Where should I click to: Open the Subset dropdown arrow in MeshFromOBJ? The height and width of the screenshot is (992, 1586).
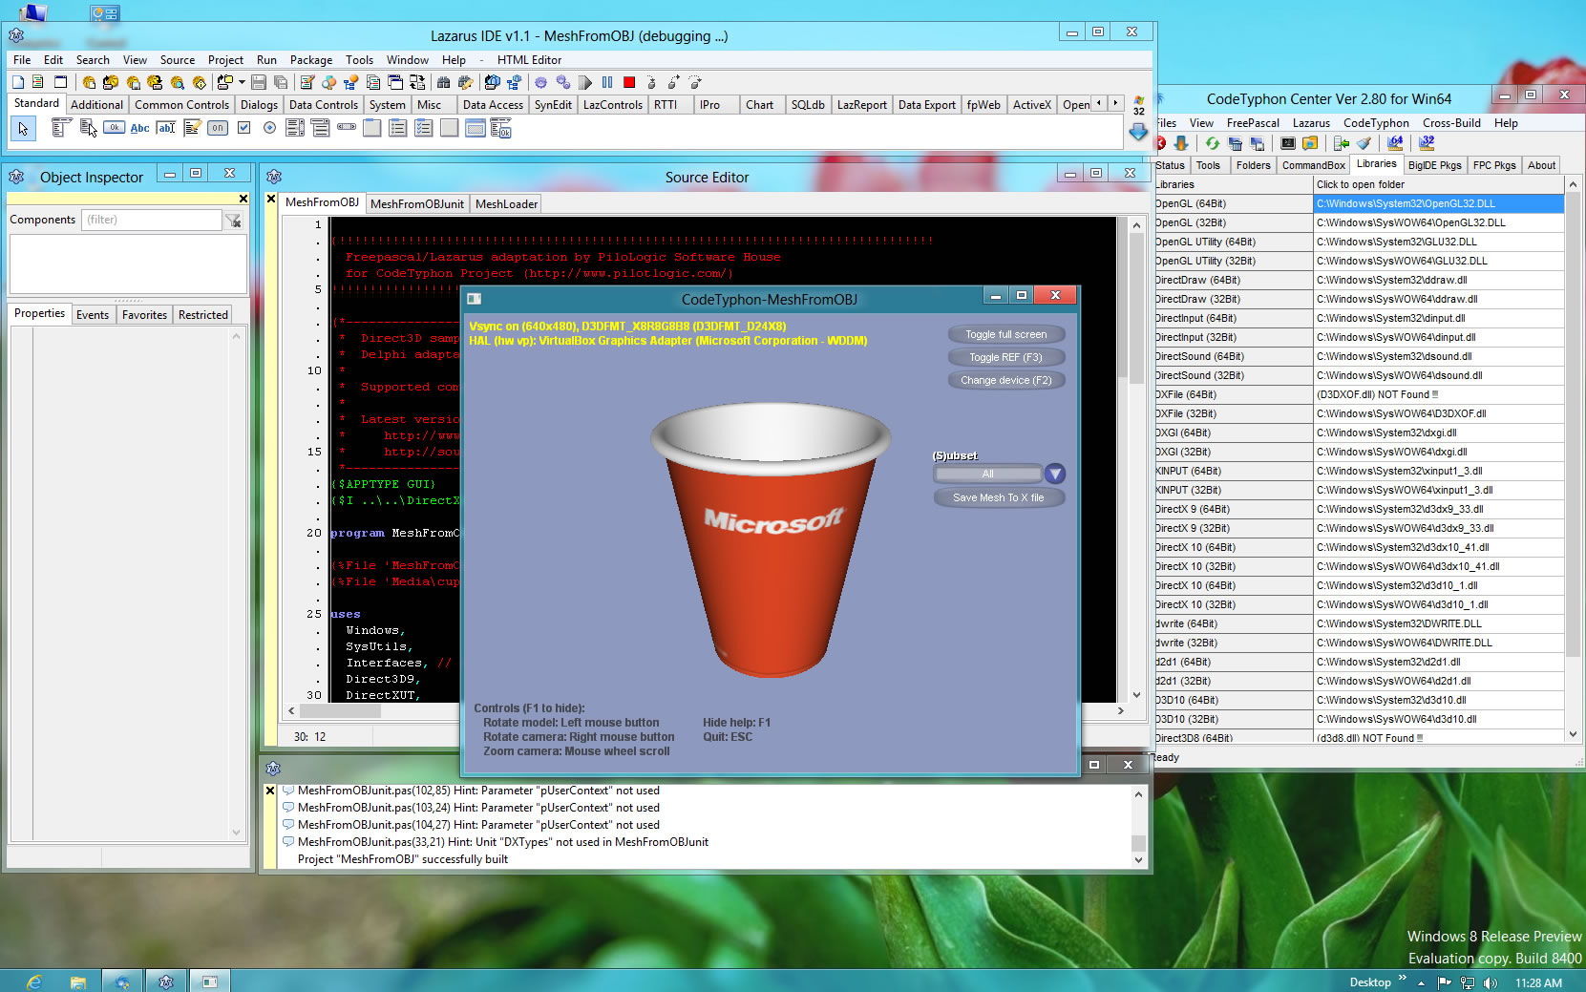click(1054, 474)
